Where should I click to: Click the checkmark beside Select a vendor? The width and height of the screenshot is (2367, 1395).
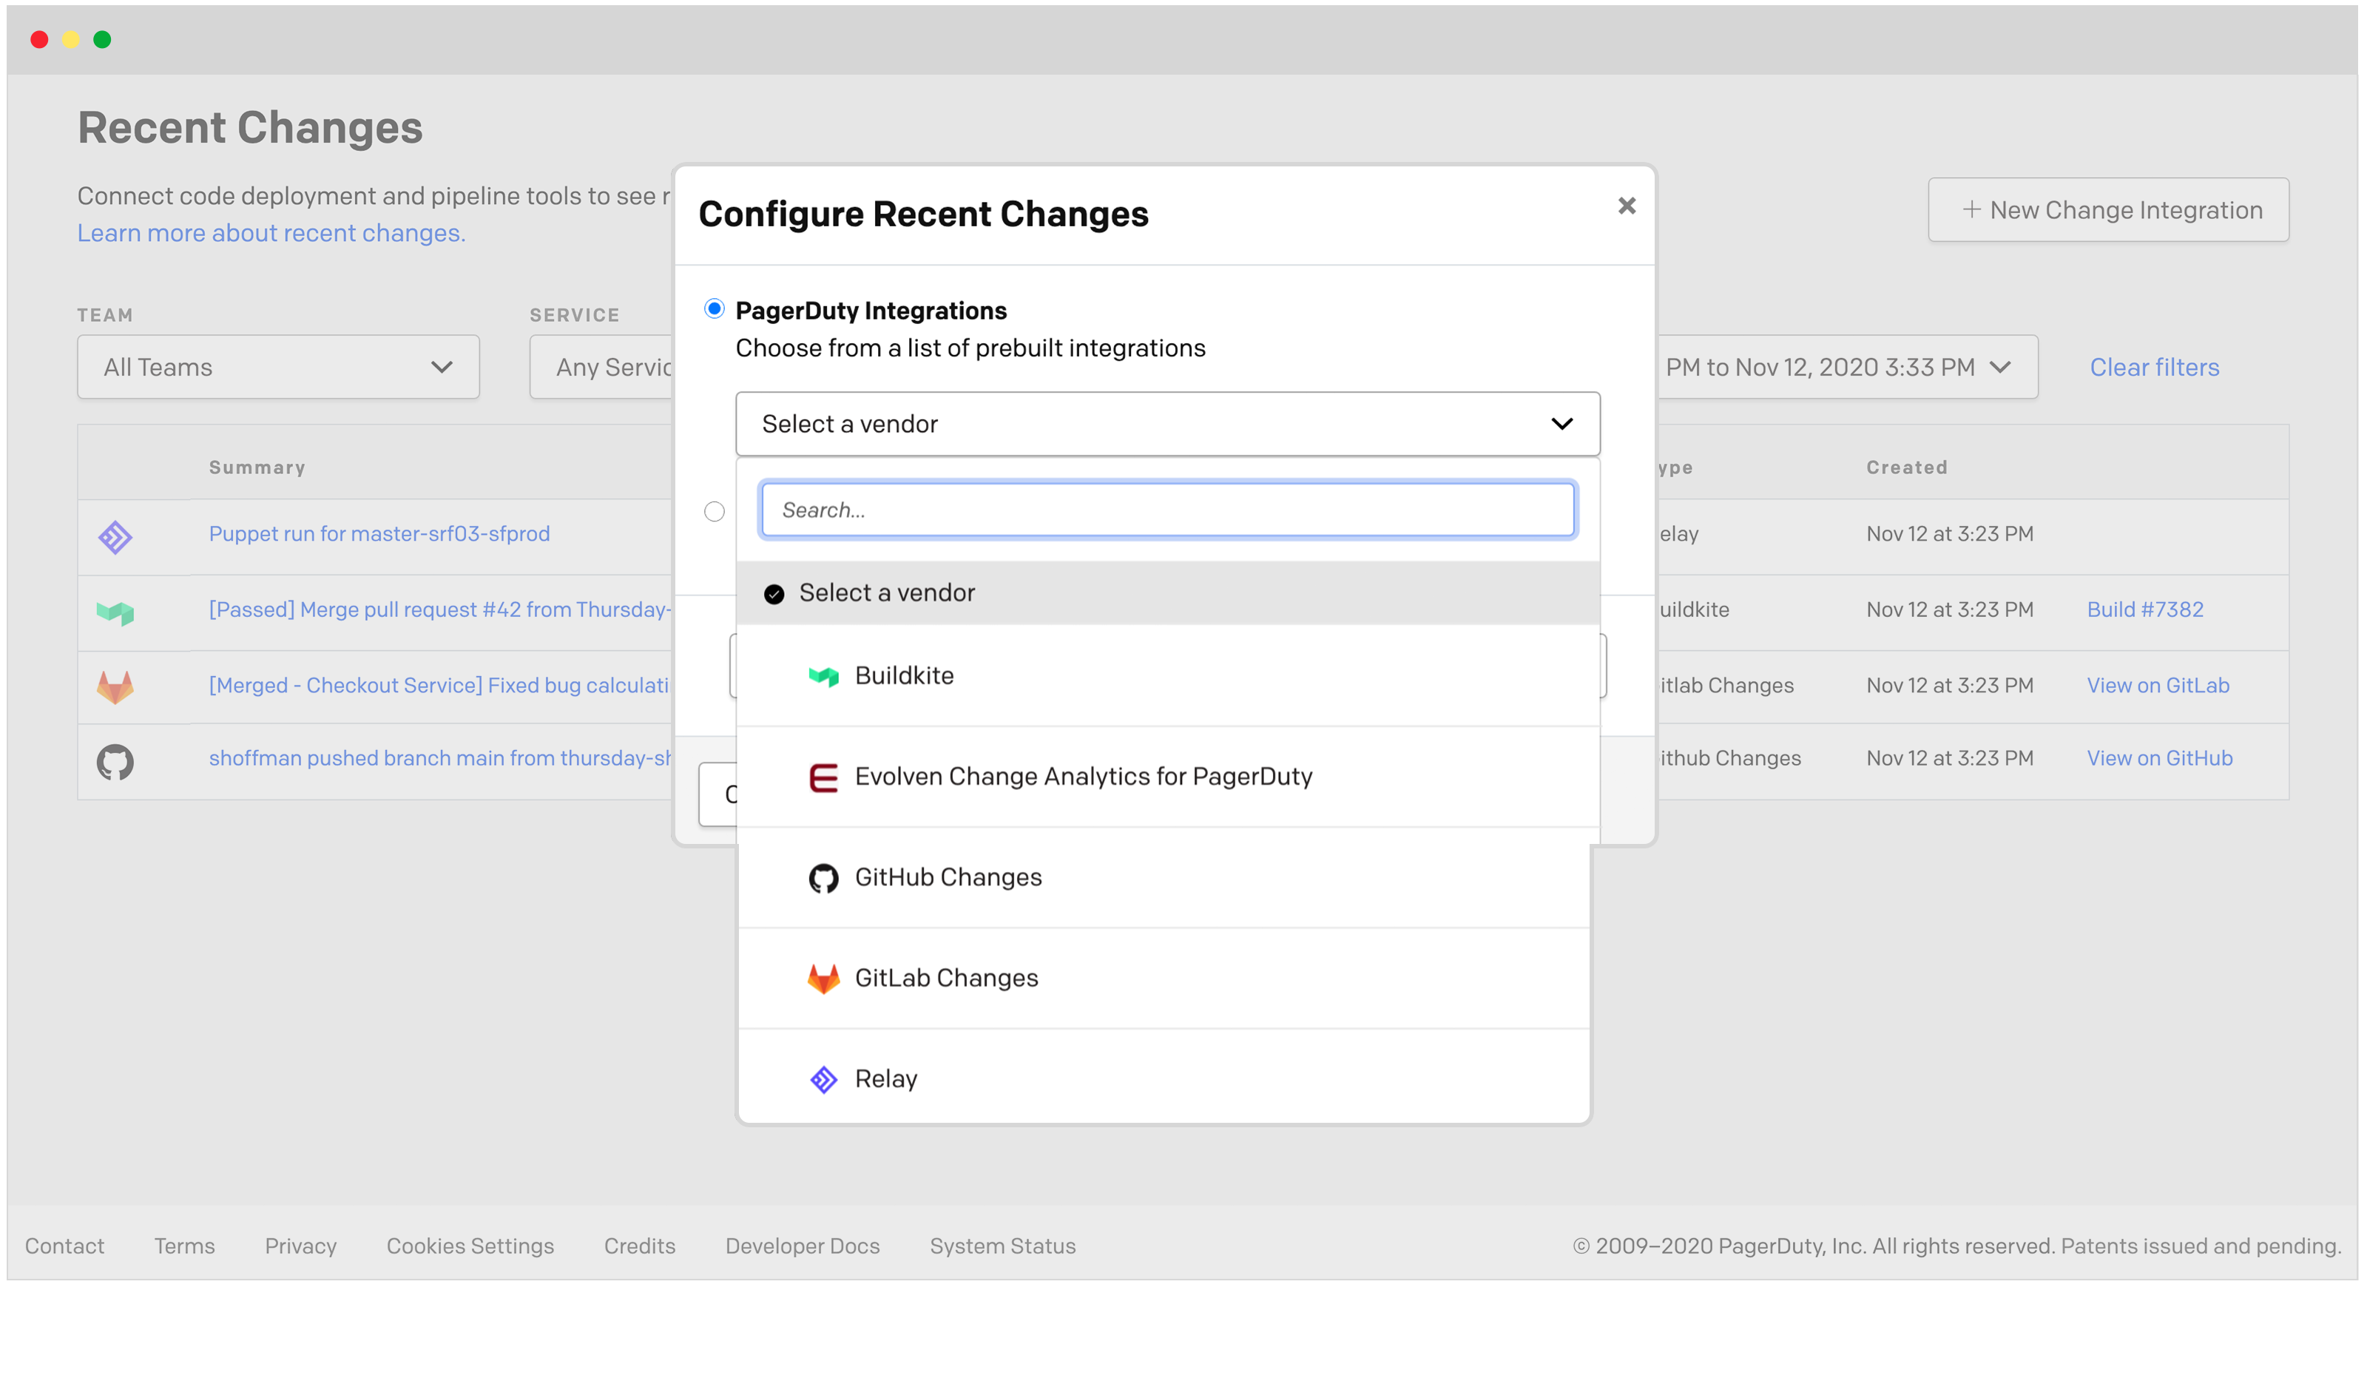tap(774, 594)
